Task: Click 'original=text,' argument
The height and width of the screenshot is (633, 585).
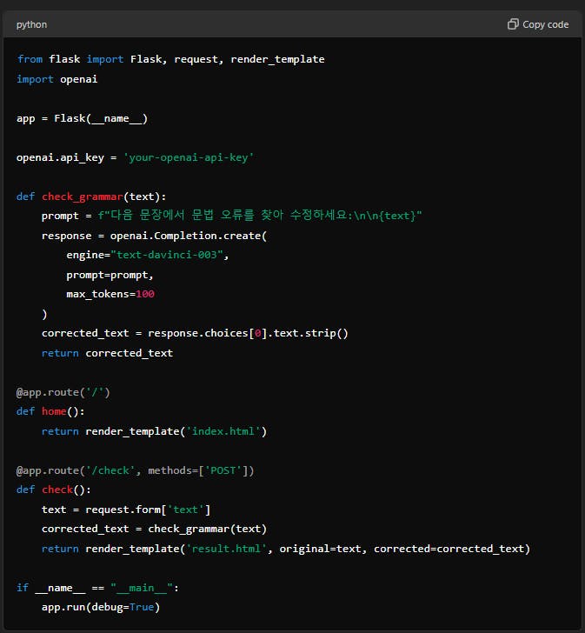Action: (323, 549)
